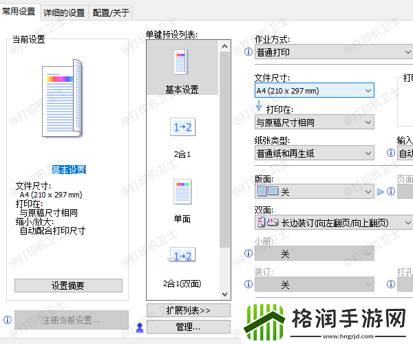Screen dimensions: 413x344
Task: Open the 详细的设置 tab
Action: pos(64,12)
